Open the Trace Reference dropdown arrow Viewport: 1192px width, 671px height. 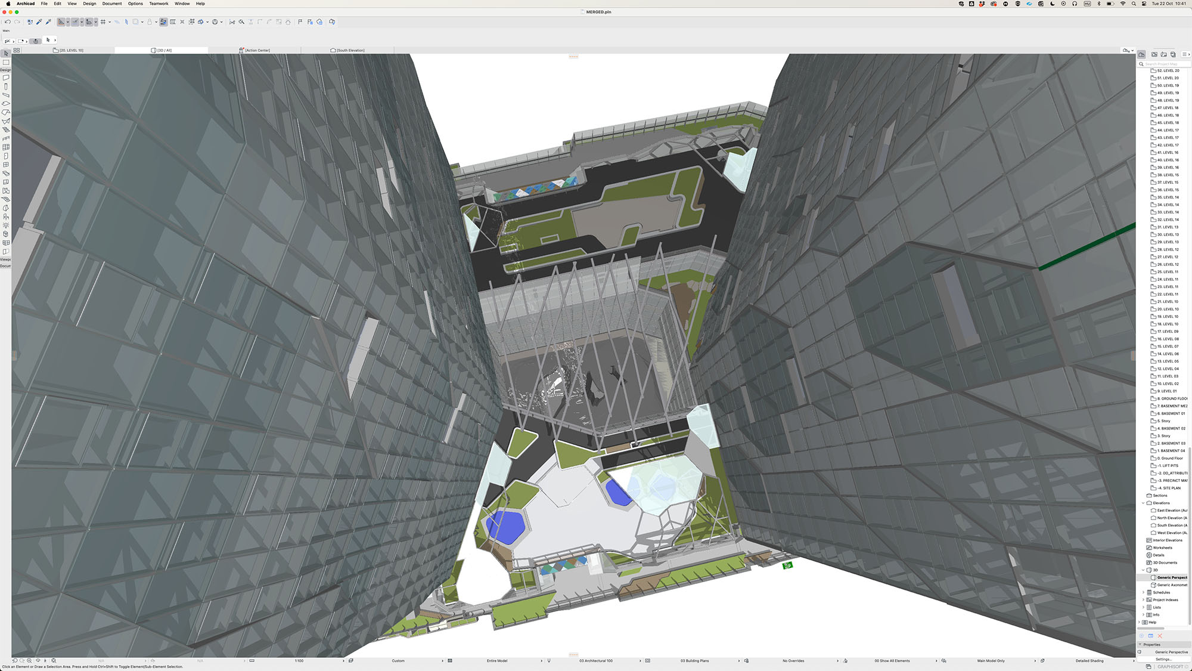click(142, 22)
